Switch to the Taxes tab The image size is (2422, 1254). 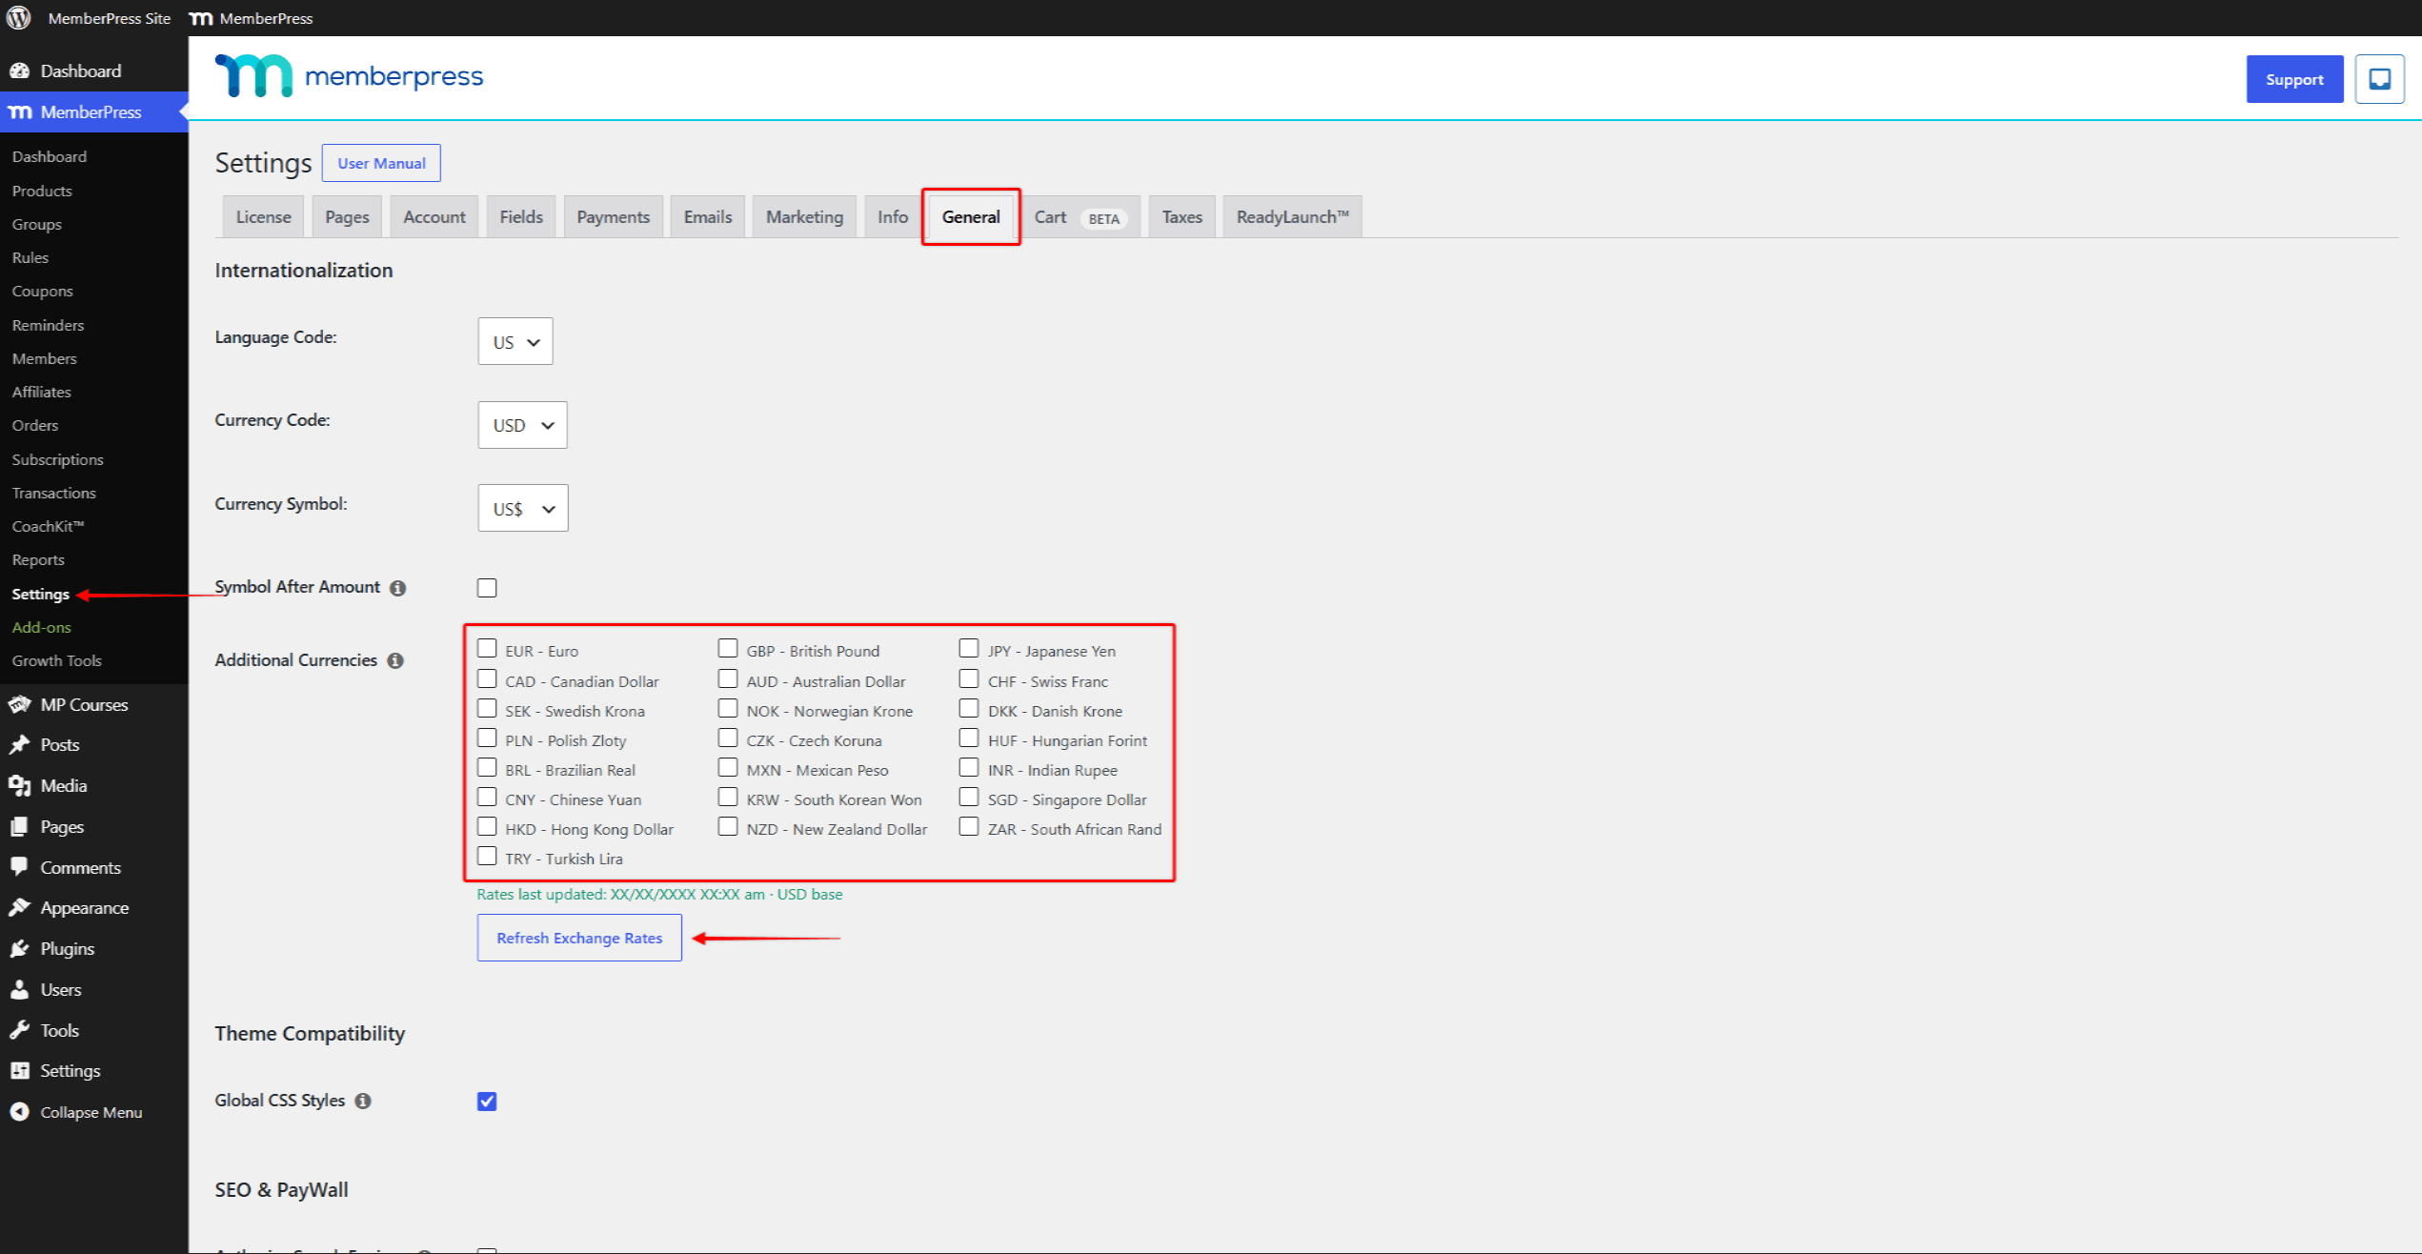coord(1181,217)
